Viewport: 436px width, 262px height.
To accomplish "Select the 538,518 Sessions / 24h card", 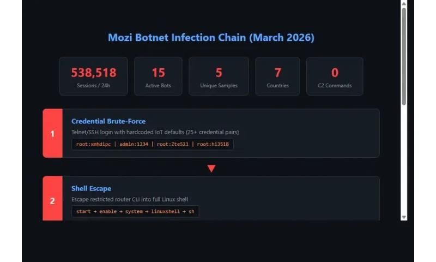I will [93, 76].
